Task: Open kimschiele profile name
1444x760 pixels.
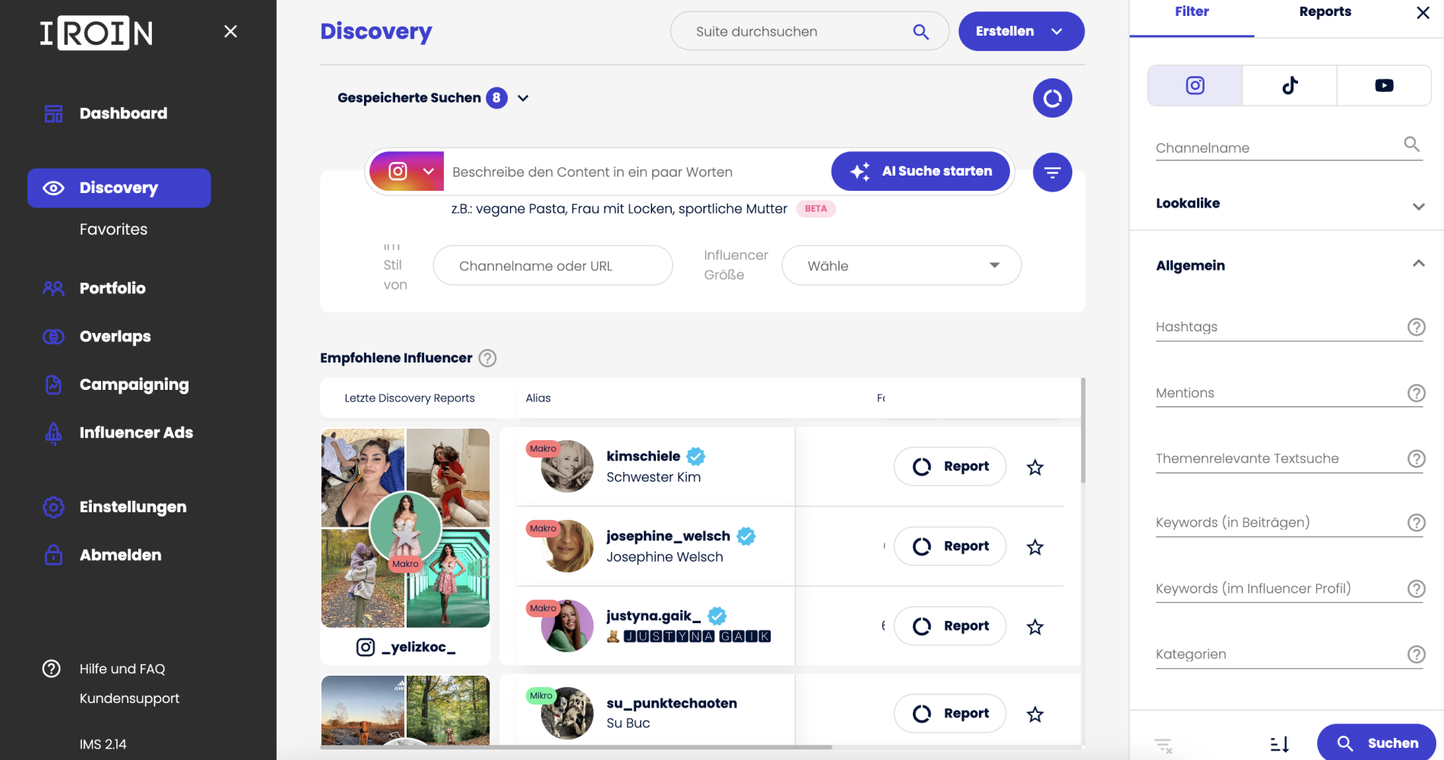Action: tap(643, 456)
